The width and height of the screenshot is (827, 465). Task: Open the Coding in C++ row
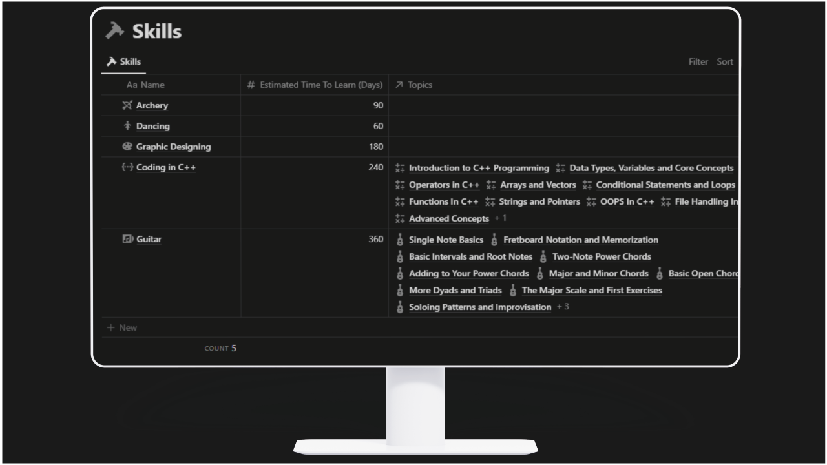166,168
